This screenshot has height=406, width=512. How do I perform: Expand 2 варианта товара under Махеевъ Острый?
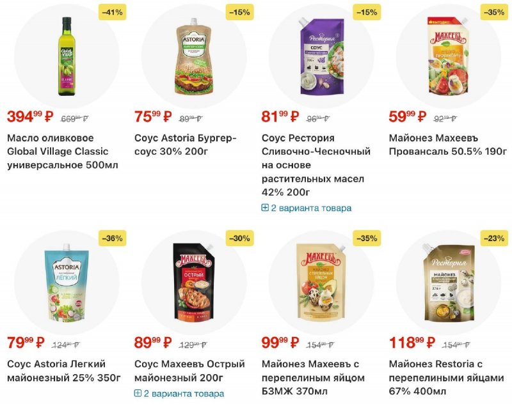coord(184,393)
